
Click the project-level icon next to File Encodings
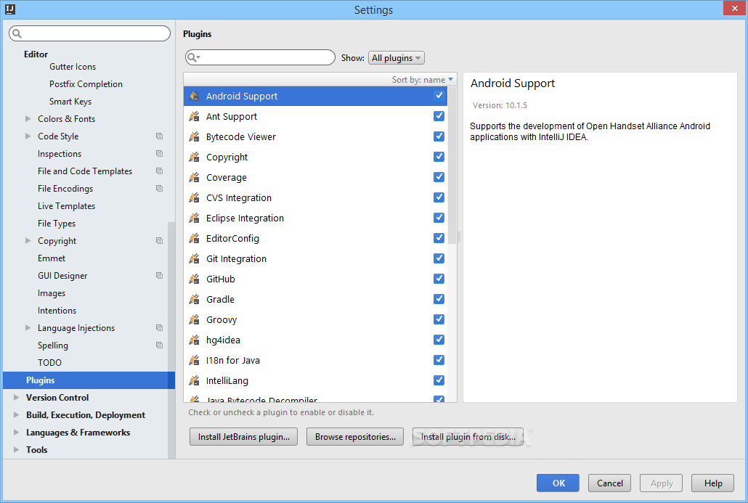(159, 188)
